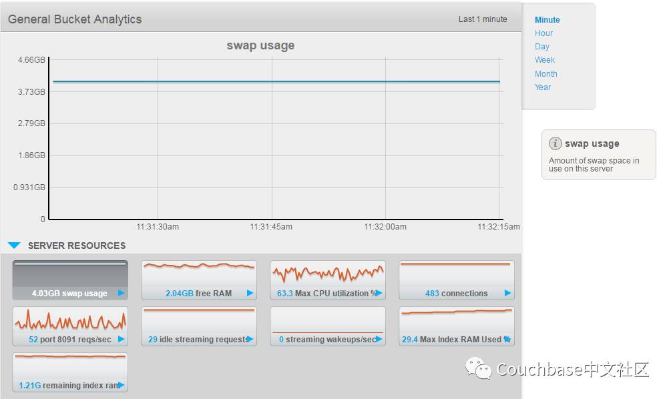Select the remaining index ram thumbnail
The height and width of the screenshot is (399, 671).
[x=70, y=372]
